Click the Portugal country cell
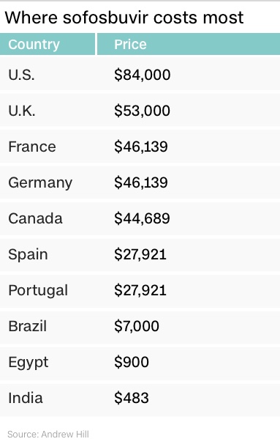The image size is (280, 447). (38, 291)
